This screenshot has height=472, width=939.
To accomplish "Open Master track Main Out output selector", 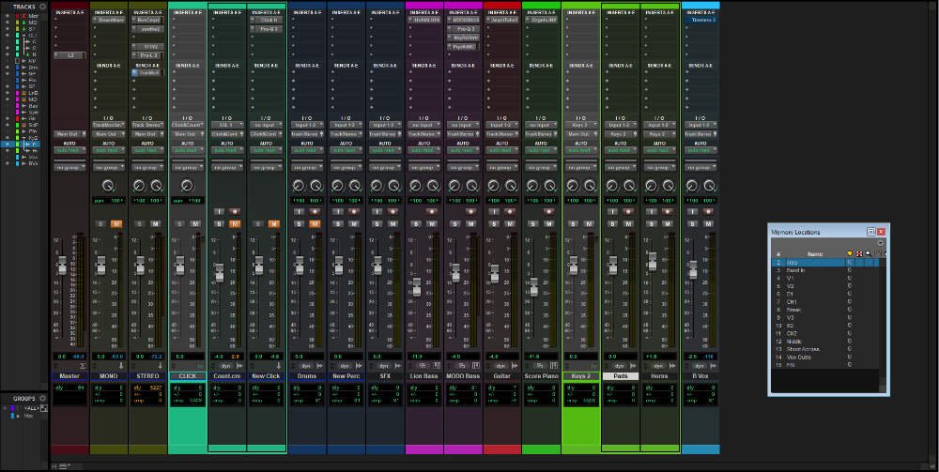I will tap(70, 134).
